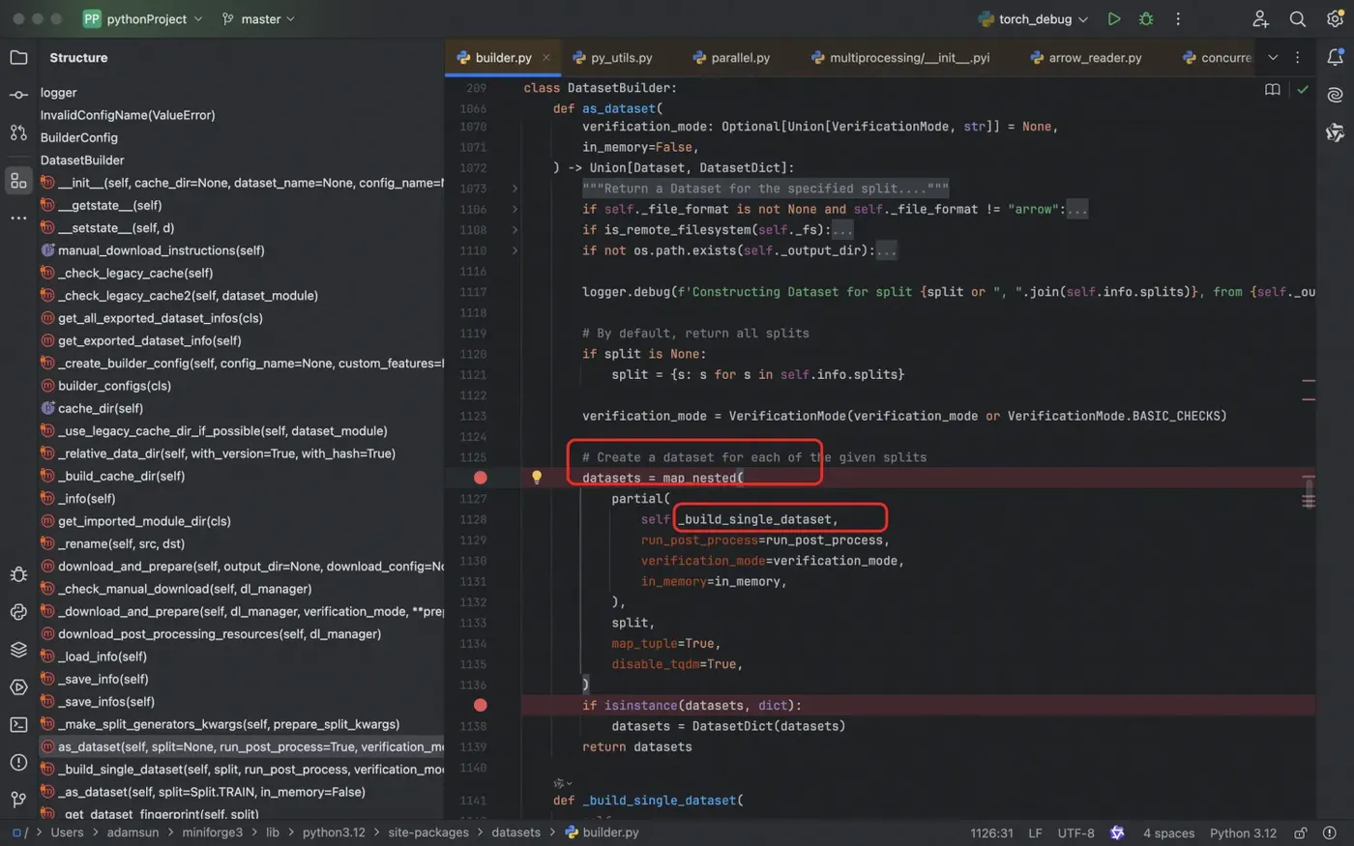Toggle the Structure tool window icon
Viewport: 1354px width, 846px height.
point(18,181)
